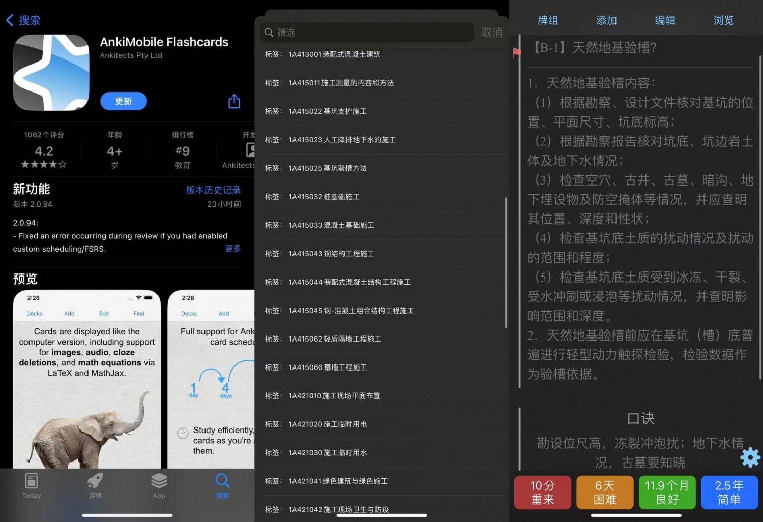
Task: Click the 筛选 filter search field
Action: click(367, 33)
